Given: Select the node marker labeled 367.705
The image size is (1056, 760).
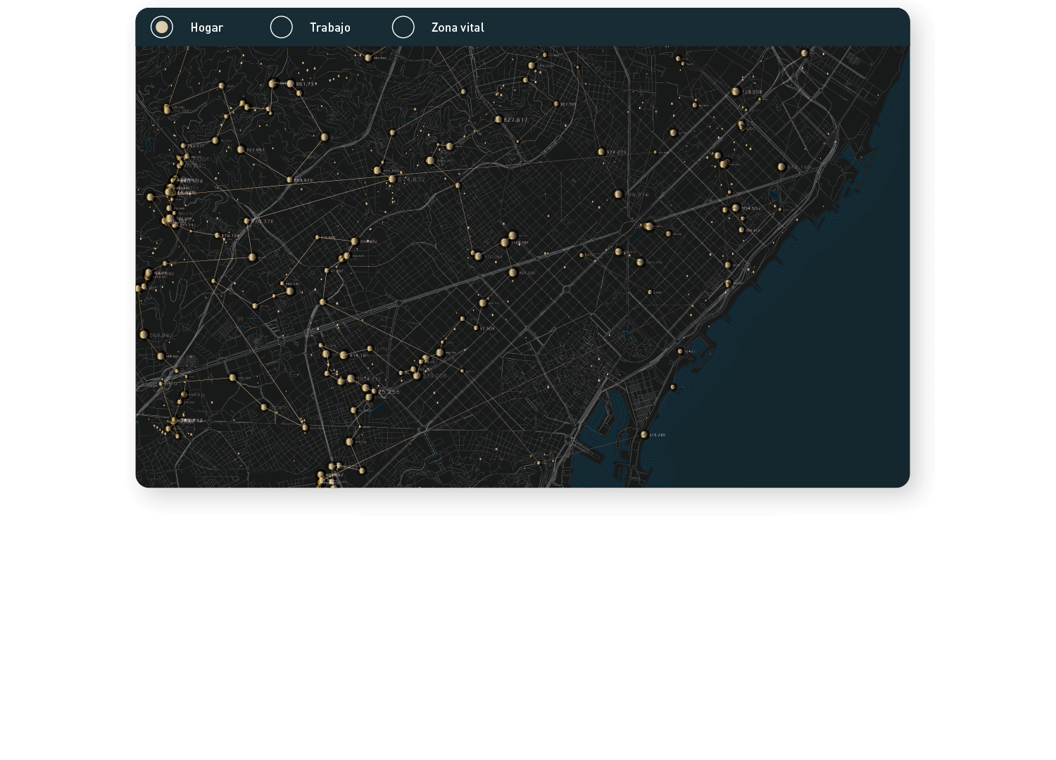Looking at the screenshot, I should (556, 104).
